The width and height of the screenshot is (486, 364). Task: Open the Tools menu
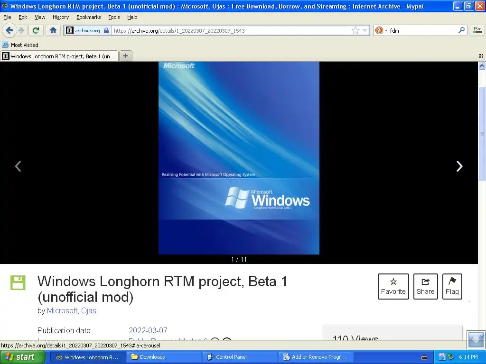click(114, 18)
